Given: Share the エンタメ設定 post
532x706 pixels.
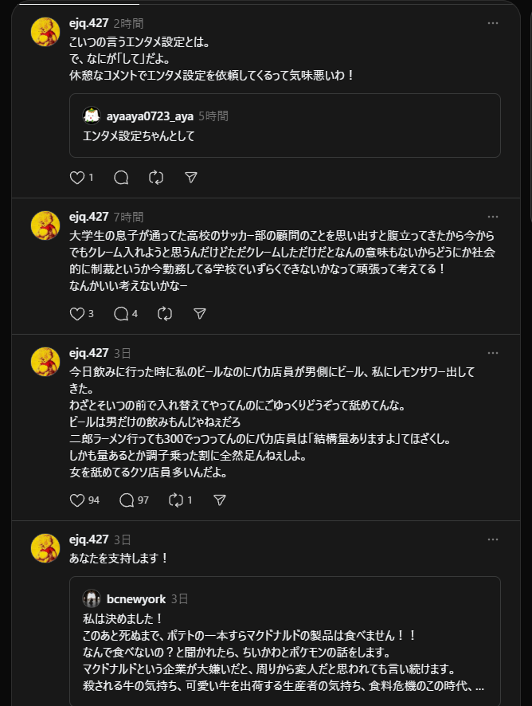Looking at the screenshot, I should [191, 178].
